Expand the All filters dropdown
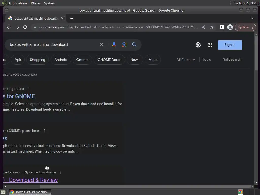 186,60
